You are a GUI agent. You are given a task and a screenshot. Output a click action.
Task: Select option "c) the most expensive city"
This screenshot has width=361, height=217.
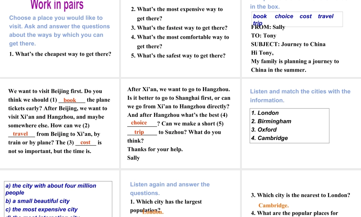point(42,209)
